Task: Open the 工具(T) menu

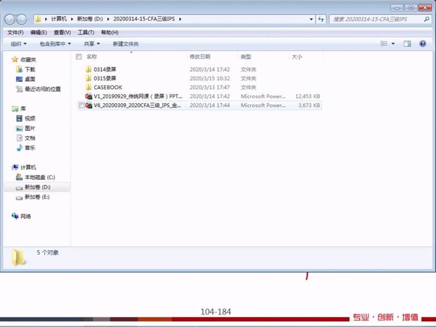Action: [86, 33]
